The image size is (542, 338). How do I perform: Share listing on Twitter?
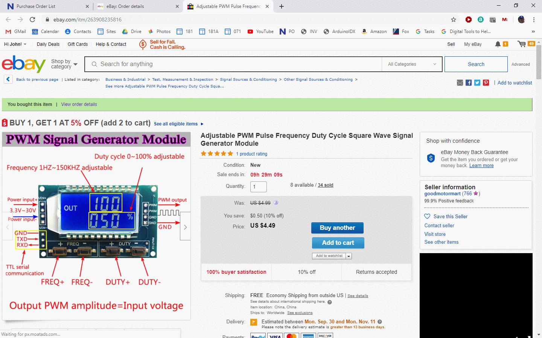[477, 83]
